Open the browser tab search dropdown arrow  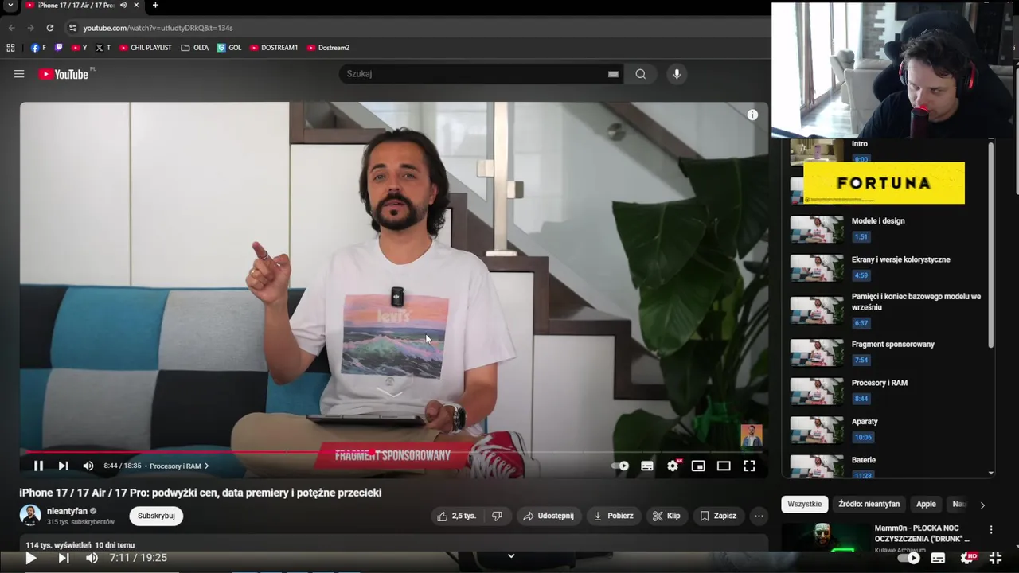point(10,6)
